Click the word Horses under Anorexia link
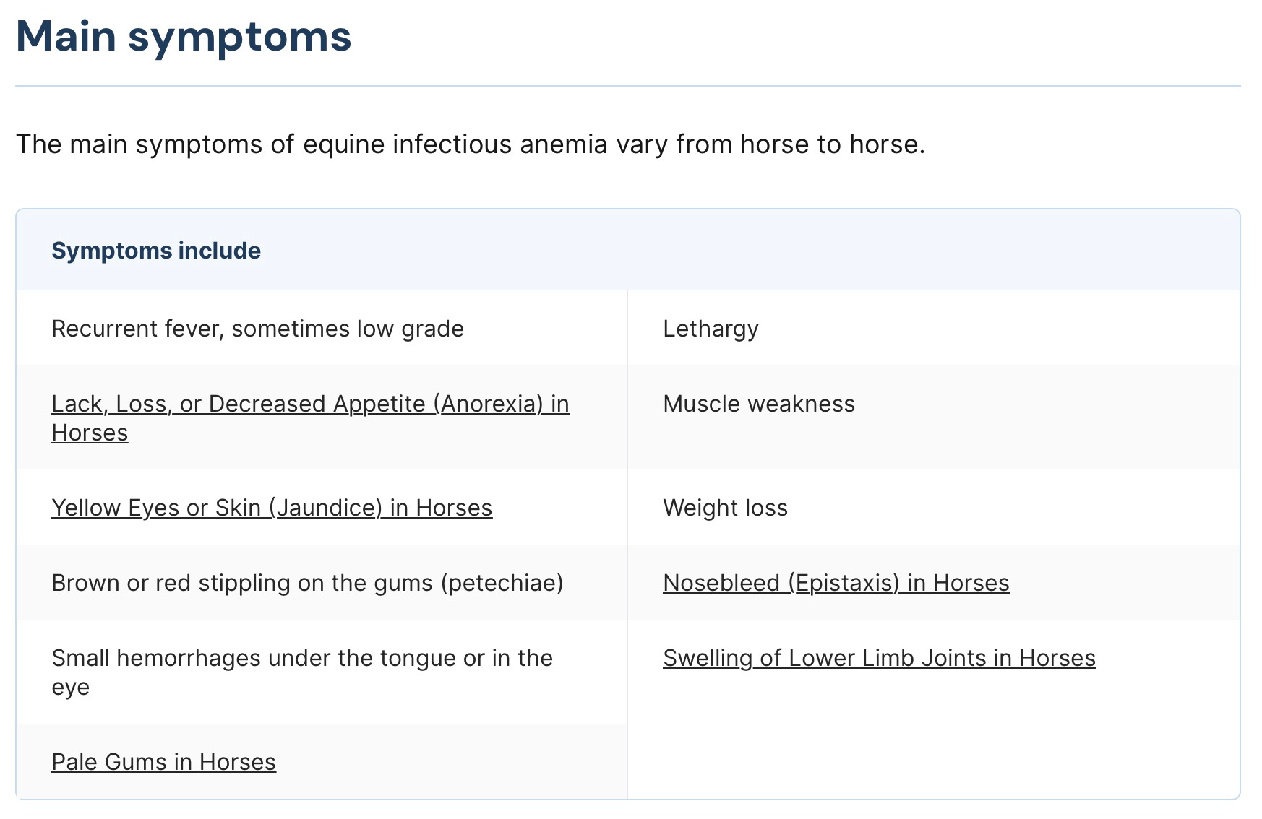Image resolution: width=1262 pixels, height=819 pixels. point(90,433)
